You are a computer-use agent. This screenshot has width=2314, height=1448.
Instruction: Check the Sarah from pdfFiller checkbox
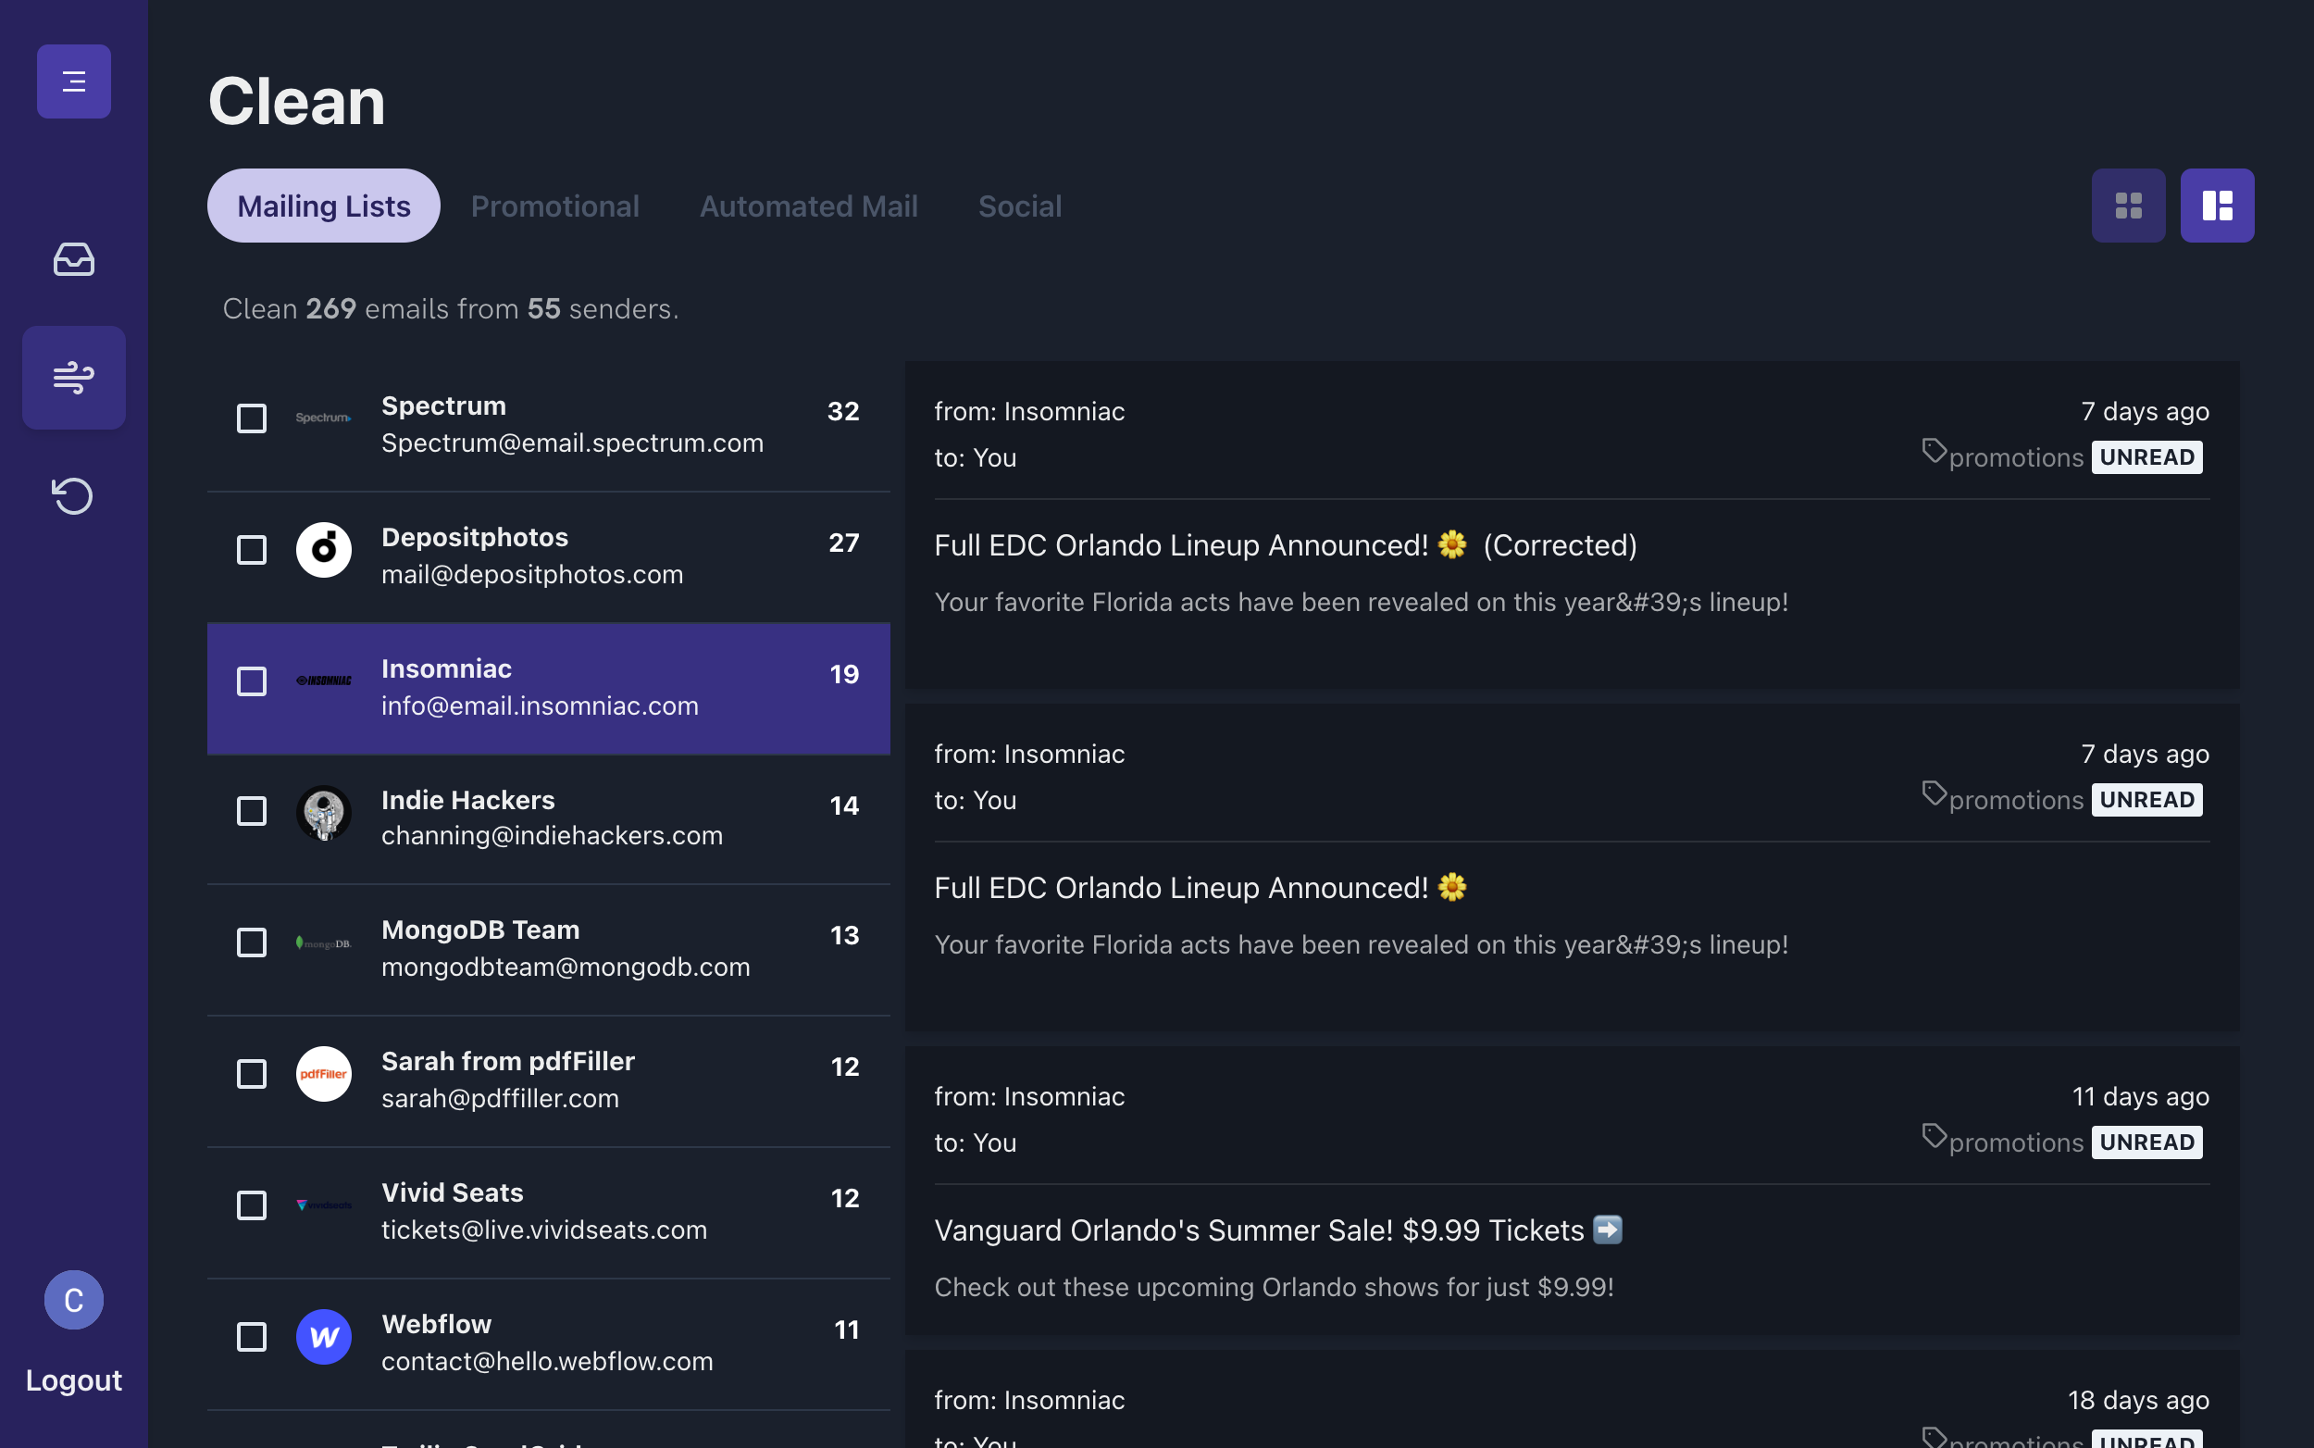tap(252, 1074)
